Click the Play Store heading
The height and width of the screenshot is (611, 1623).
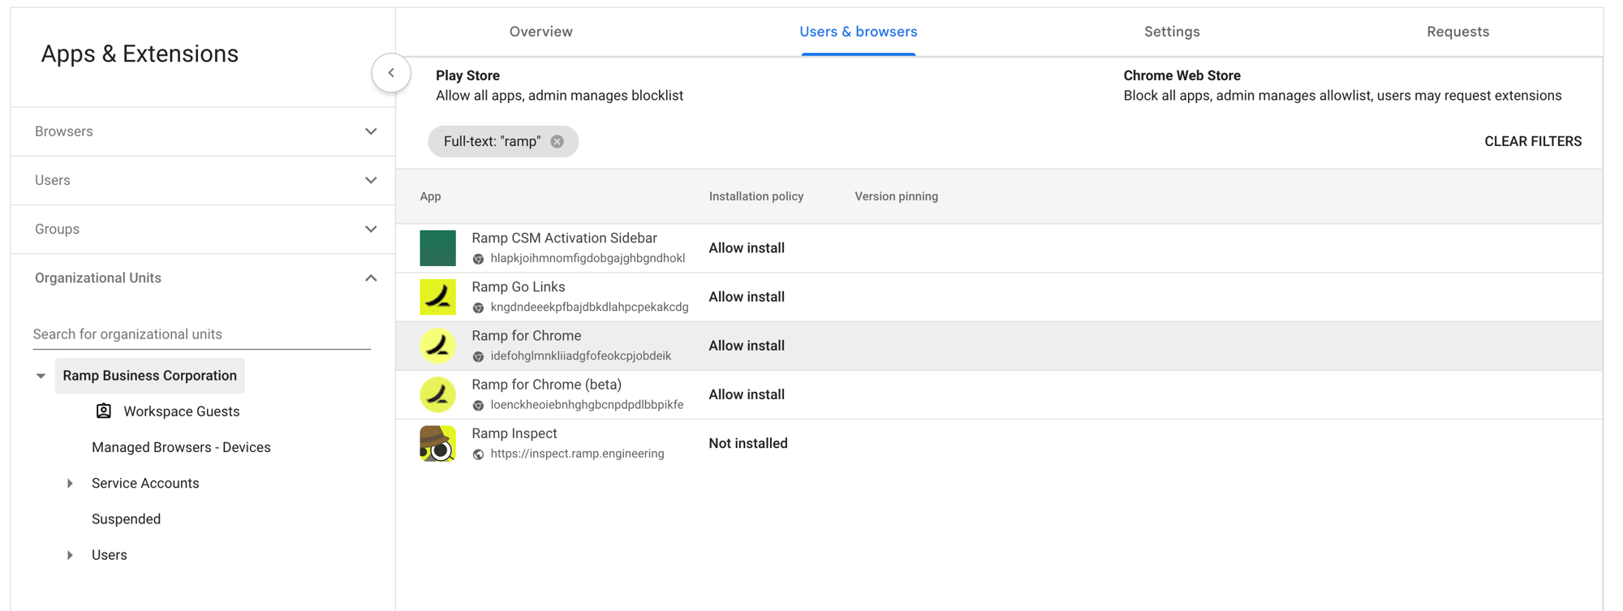coord(467,75)
